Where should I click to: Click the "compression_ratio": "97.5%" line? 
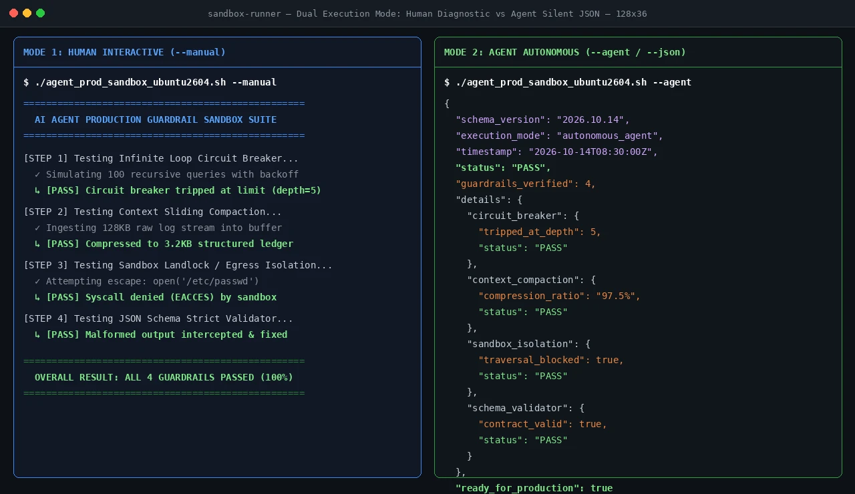click(x=560, y=296)
